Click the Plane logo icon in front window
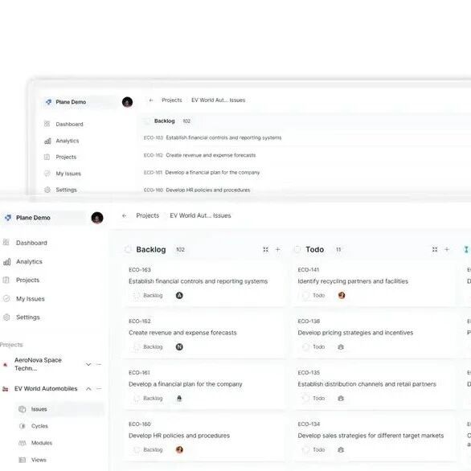471x471 pixels. pos(8,218)
